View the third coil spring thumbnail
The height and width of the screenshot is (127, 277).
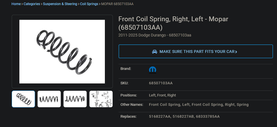(75, 99)
